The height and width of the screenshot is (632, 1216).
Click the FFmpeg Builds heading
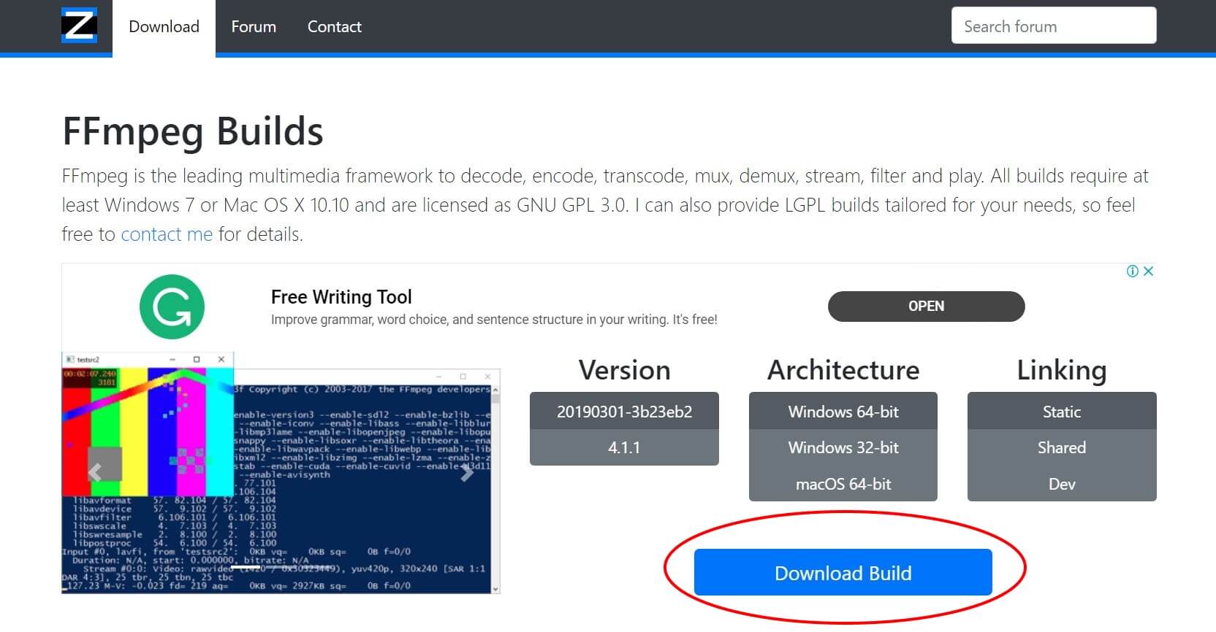coord(193,131)
